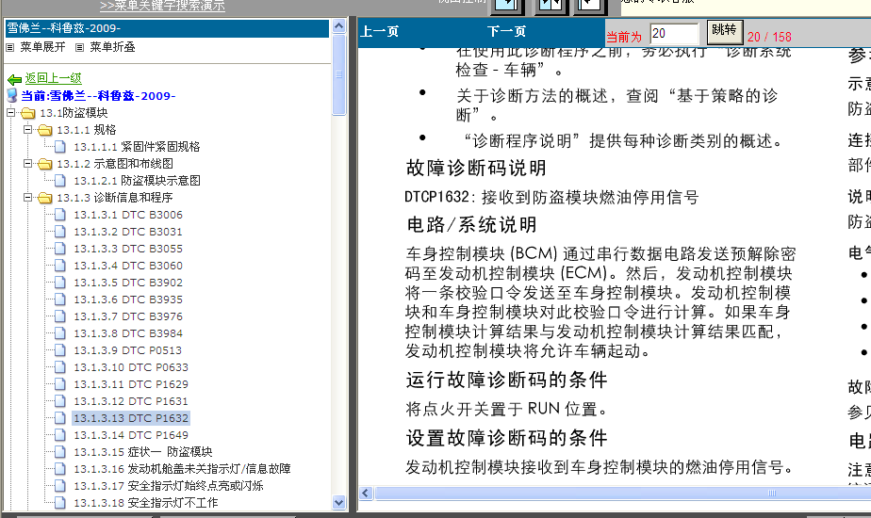Click 返回上一级 to go up one level
The height and width of the screenshot is (518, 871).
pyautogui.click(x=54, y=78)
